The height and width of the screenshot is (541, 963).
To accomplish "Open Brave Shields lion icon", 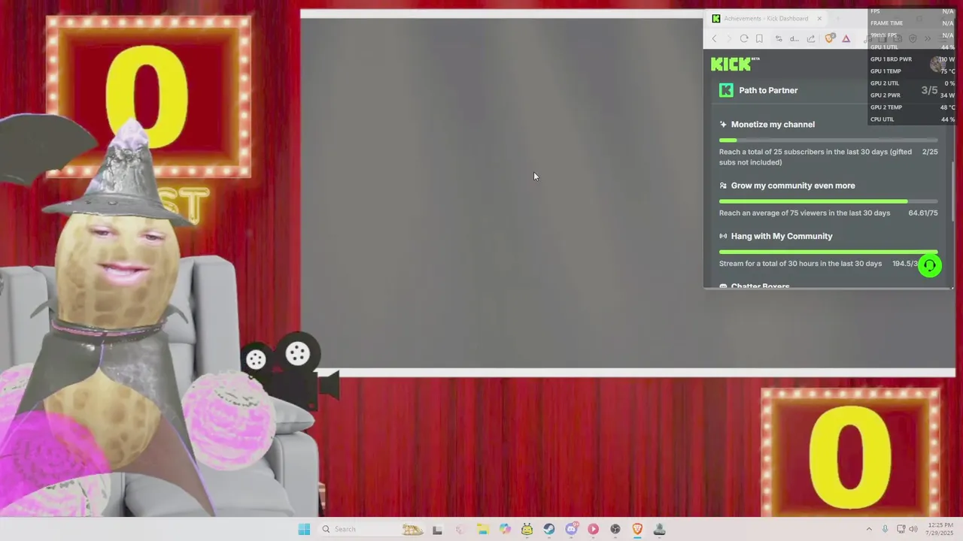I will click(830, 38).
